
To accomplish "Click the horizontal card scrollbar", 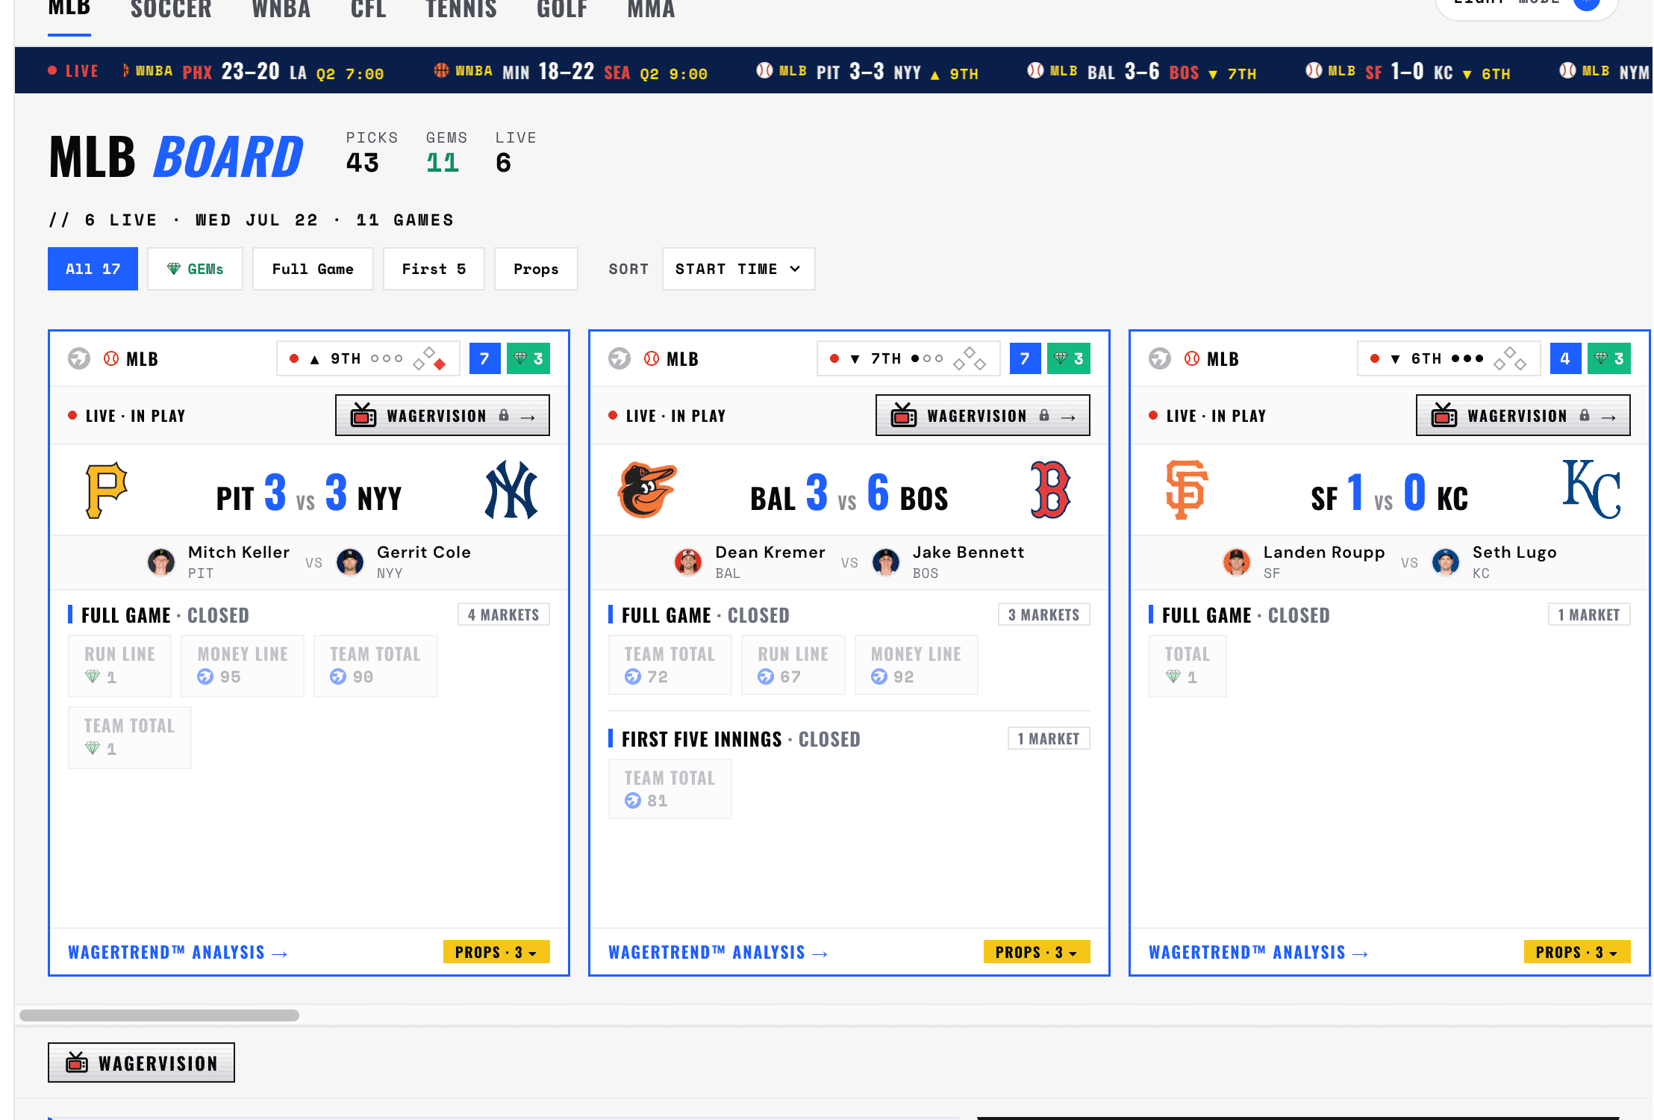I will [159, 1015].
